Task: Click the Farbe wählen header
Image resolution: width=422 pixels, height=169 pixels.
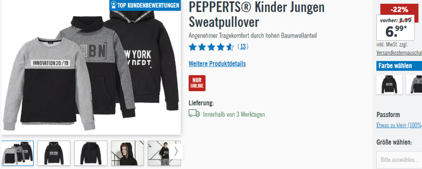Action: coord(399,66)
